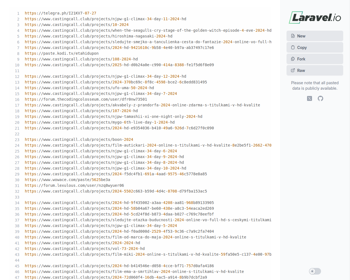Click the njpw-g1-climax-34-day-11 URL on line 2
The height and width of the screenshot is (280, 350).
pos(106,19)
